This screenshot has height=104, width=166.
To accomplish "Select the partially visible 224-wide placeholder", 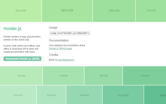I will coord(155,95).
